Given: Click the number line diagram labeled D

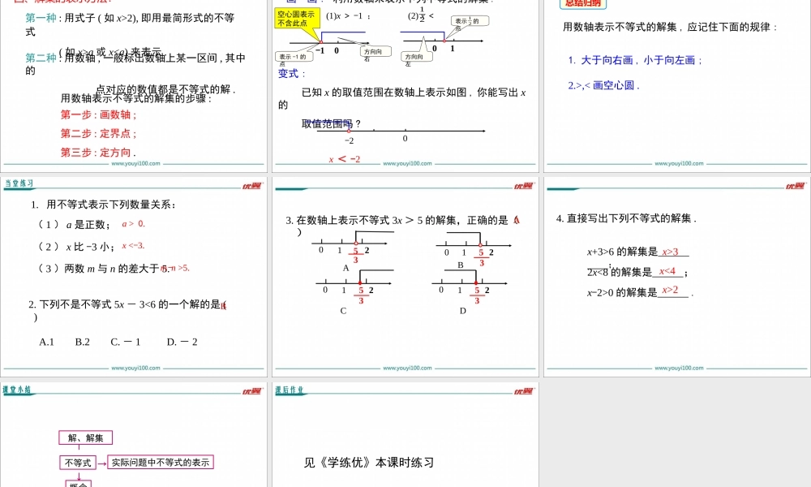Looking at the screenshot, I should pos(470,287).
